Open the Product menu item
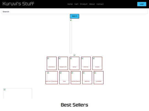The width and height of the screenshot is (149, 111). 84,4
